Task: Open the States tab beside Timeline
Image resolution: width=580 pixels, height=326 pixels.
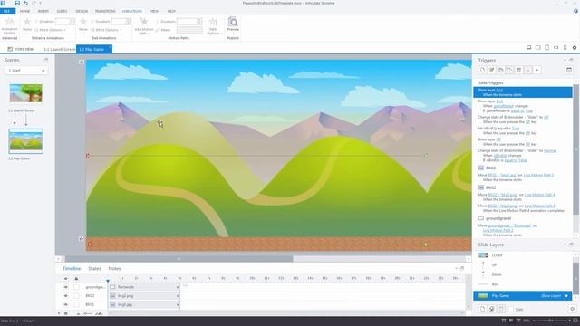Action: pyautogui.click(x=94, y=269)
